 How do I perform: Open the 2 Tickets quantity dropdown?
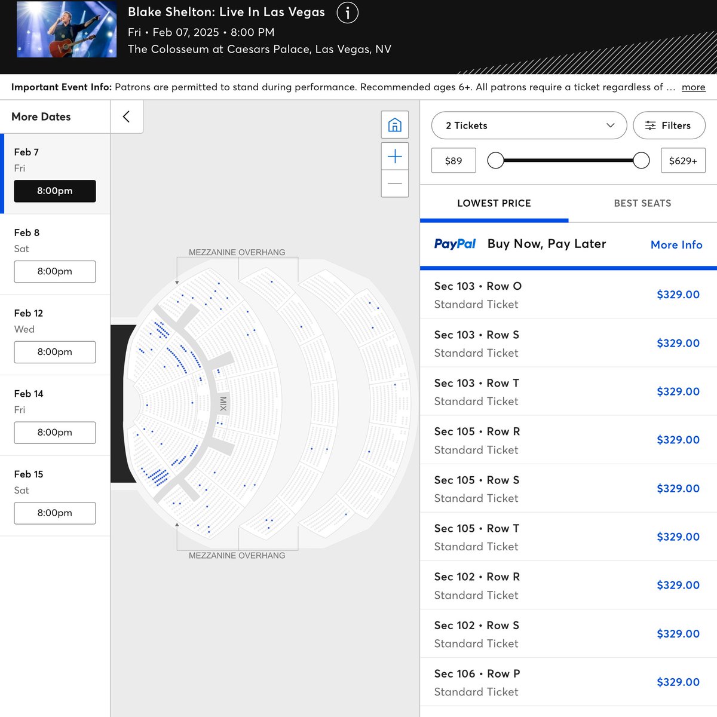coord(529,125)
